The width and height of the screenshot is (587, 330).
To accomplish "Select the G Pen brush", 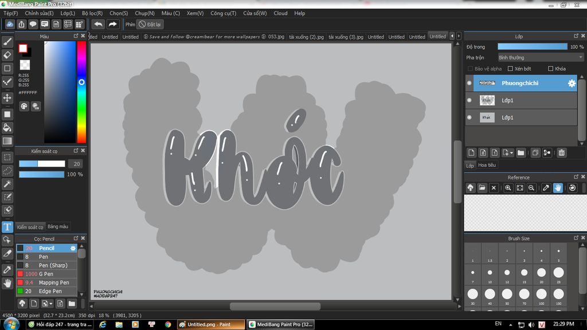I will (x=46, y=274).
